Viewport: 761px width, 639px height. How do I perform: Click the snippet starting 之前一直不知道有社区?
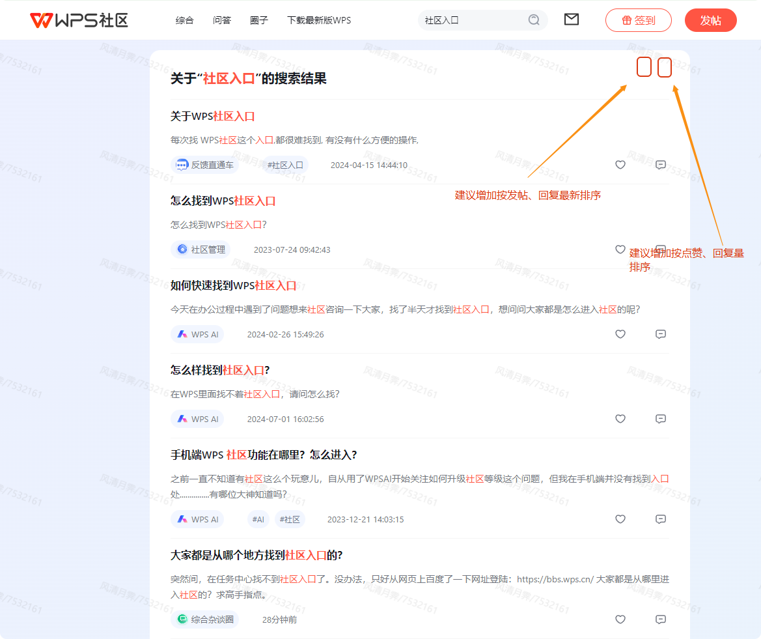[x=420, y=487]
